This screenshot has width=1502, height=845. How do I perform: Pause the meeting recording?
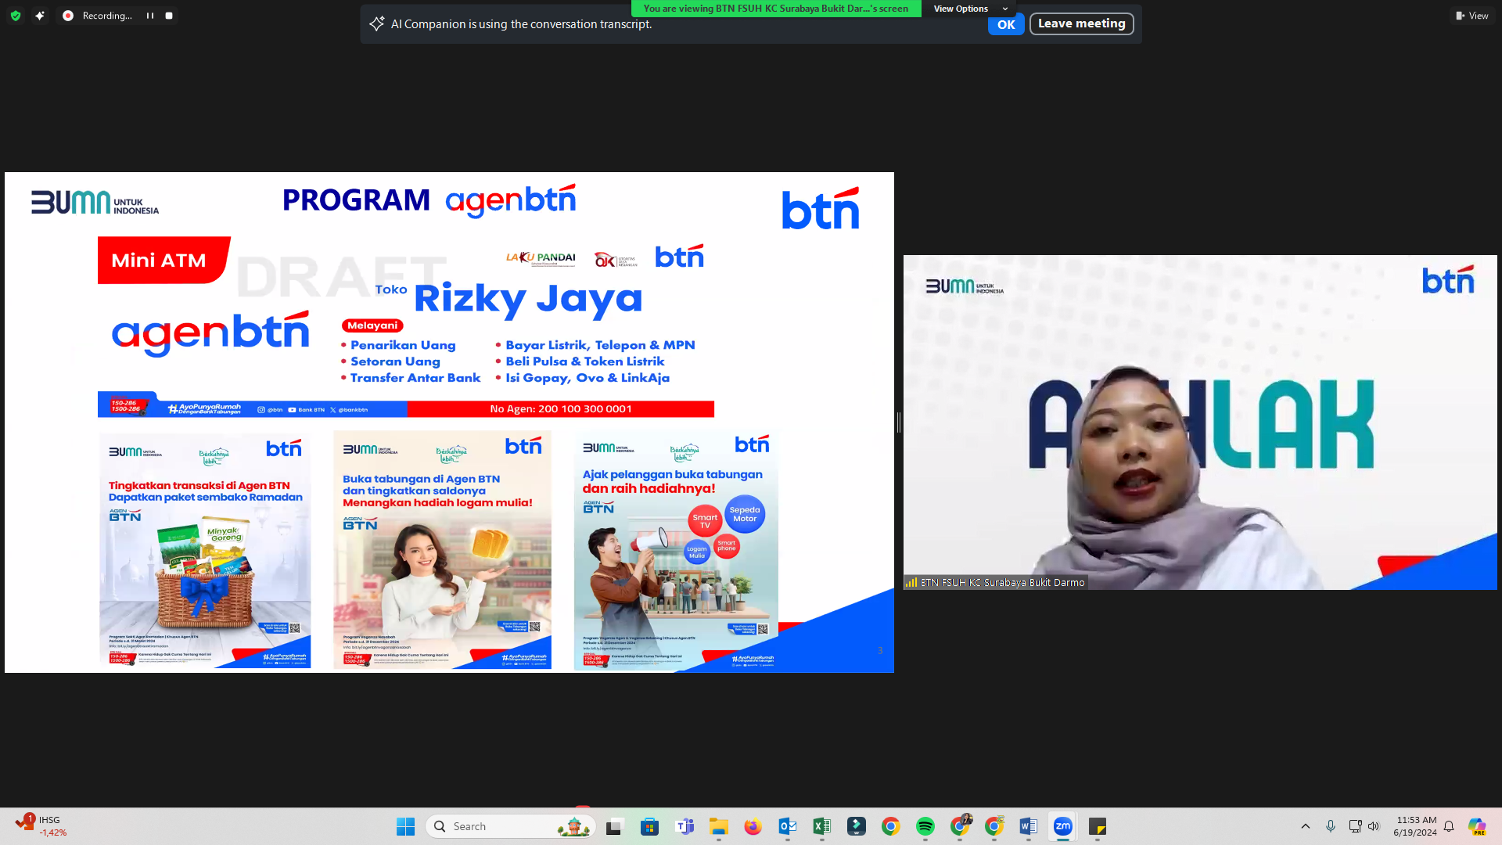click(x=149, y=16)
